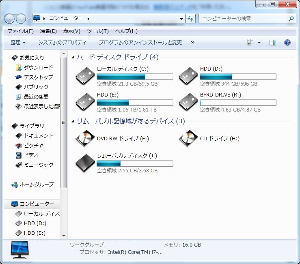
Task: Open the ツール(T) menu
Action: pos(98,31)
